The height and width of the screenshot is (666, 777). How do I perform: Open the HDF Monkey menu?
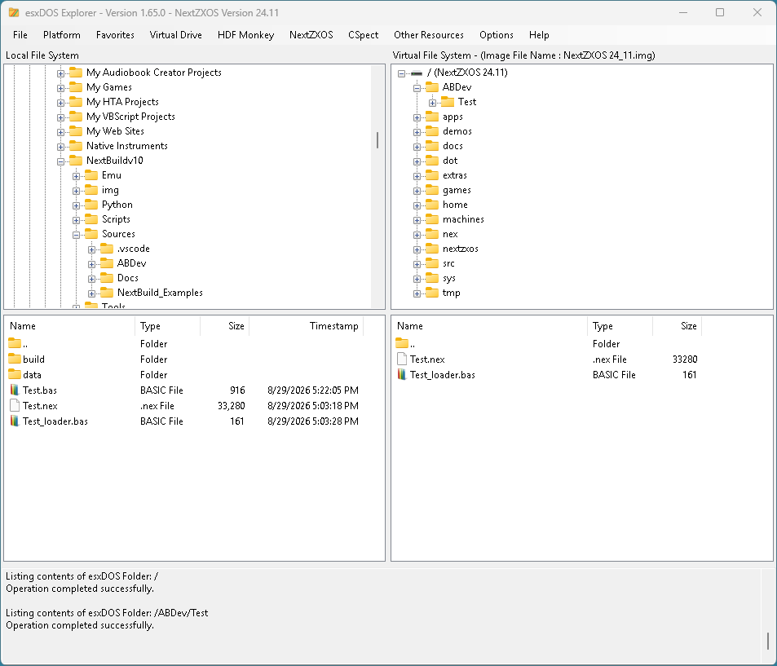[245, 35]
